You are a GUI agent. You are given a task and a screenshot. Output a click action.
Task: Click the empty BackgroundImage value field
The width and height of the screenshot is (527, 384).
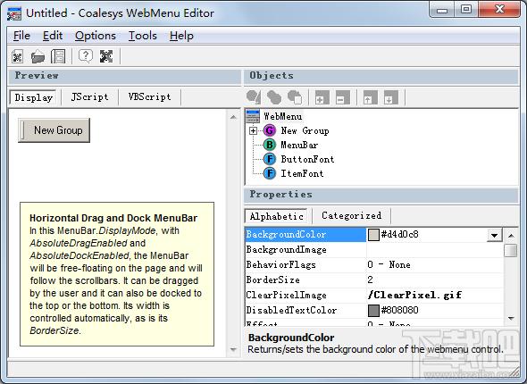coord(435,250)
